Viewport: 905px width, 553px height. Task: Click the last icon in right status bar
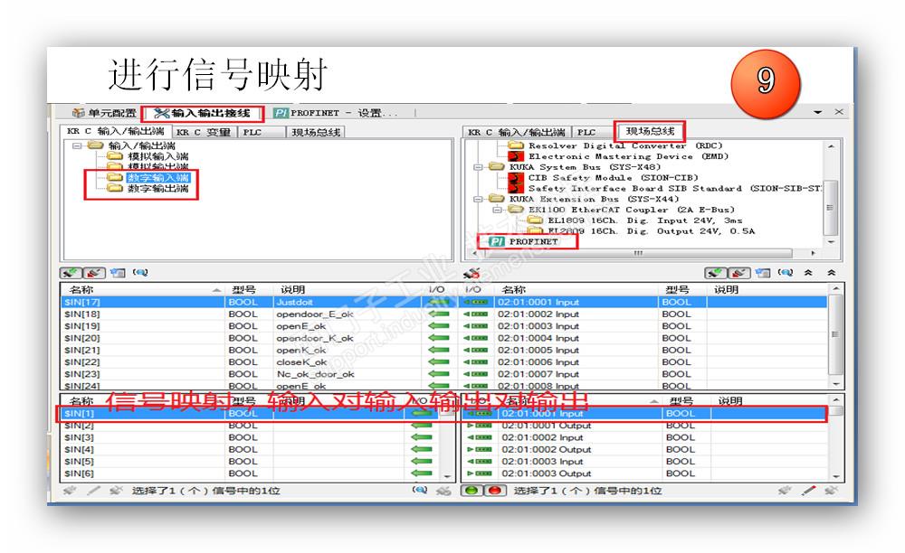[831, 491]
